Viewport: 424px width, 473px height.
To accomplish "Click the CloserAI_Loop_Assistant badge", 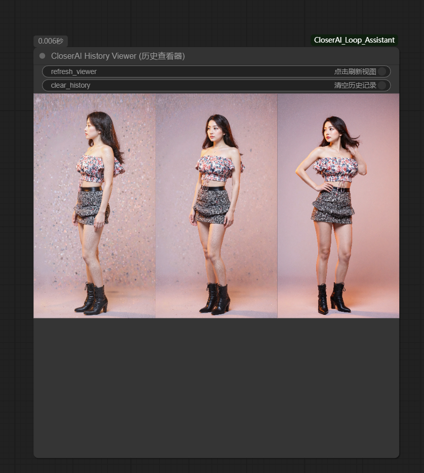I will (x=354, y=40).
